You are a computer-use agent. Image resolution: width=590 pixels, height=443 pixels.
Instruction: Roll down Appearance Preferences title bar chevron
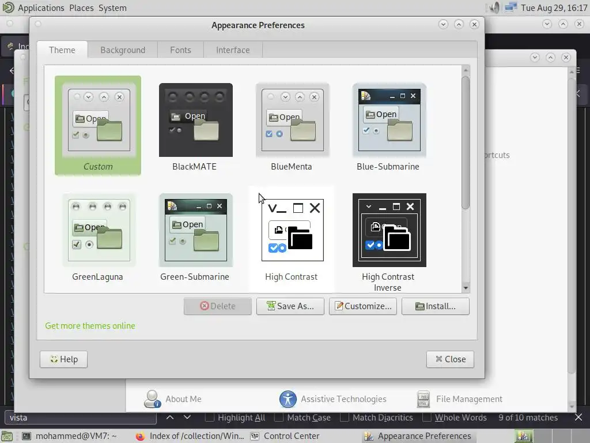[443, 24]
